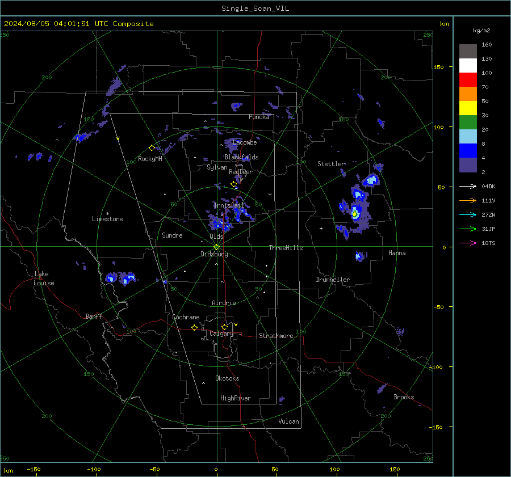Click the Vulcan town label
511x477 pixels.
click(x=288, y=421)
